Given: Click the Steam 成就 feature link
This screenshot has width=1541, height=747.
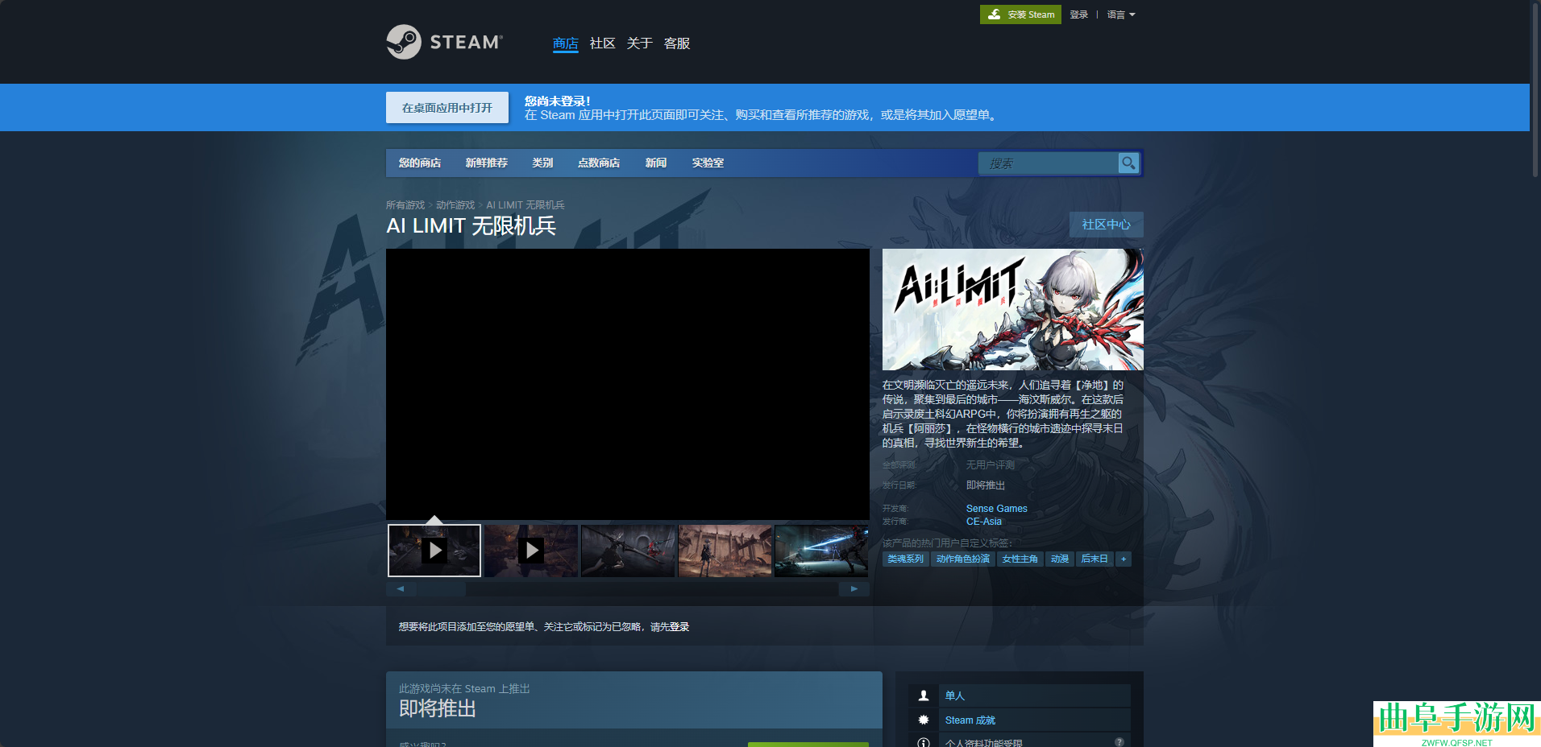Looking at the screenshot, I should [970, 720].
